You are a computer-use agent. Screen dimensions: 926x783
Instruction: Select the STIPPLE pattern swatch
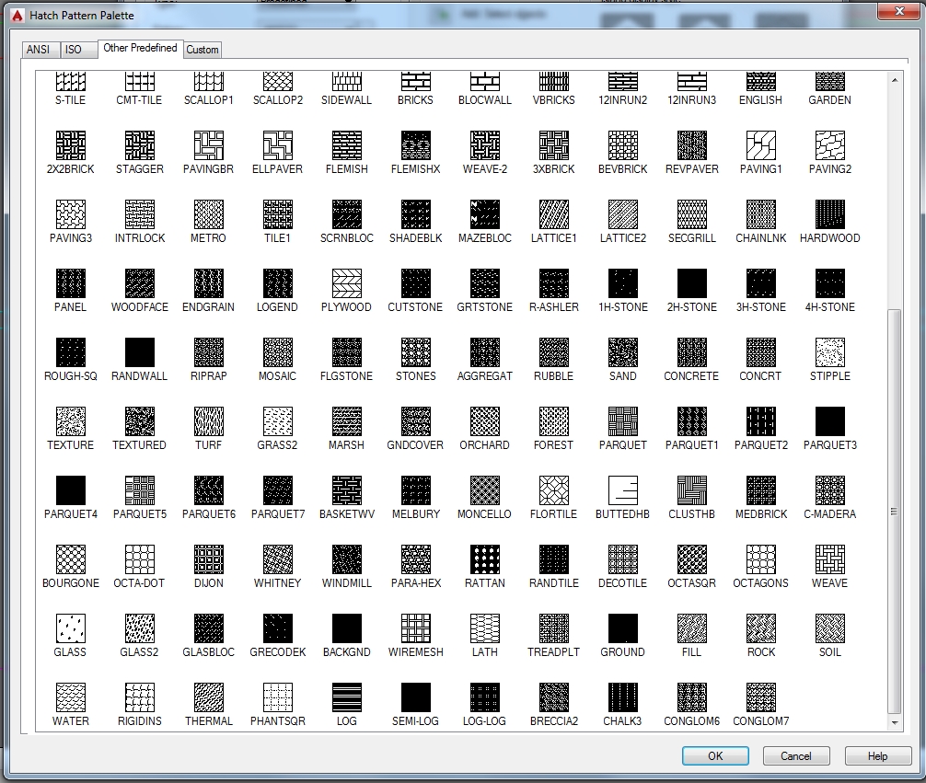pos(829,352)
